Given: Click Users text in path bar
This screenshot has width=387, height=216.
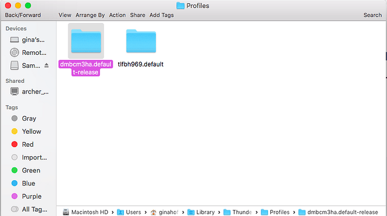Looking at the screenshot, I should click(133, 212).
